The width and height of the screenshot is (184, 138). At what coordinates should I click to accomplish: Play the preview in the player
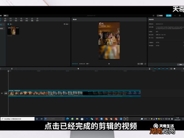109,64
